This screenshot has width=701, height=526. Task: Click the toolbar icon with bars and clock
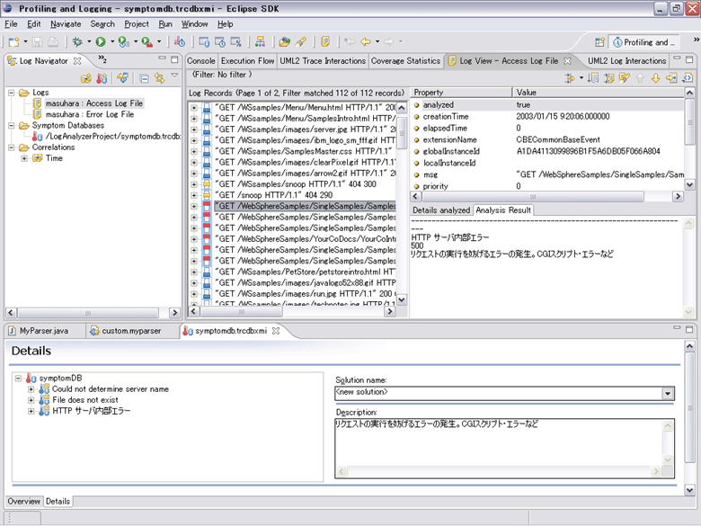click(x=179, y=42)
